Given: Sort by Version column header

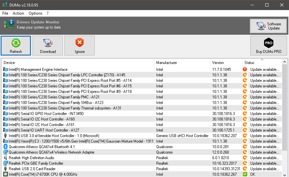Looking at the screenshot, I should (226, 63).
